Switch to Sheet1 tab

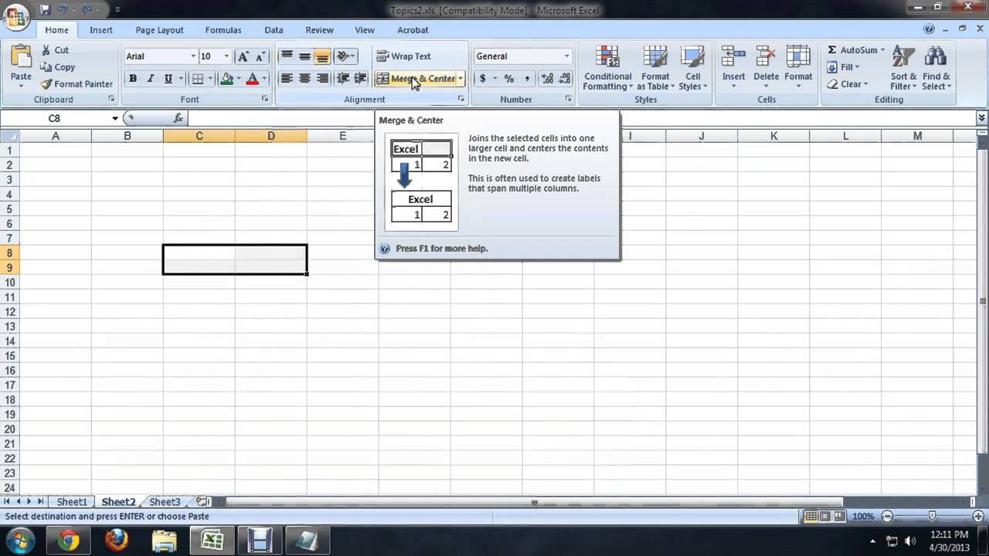click(x=72, y=502)
